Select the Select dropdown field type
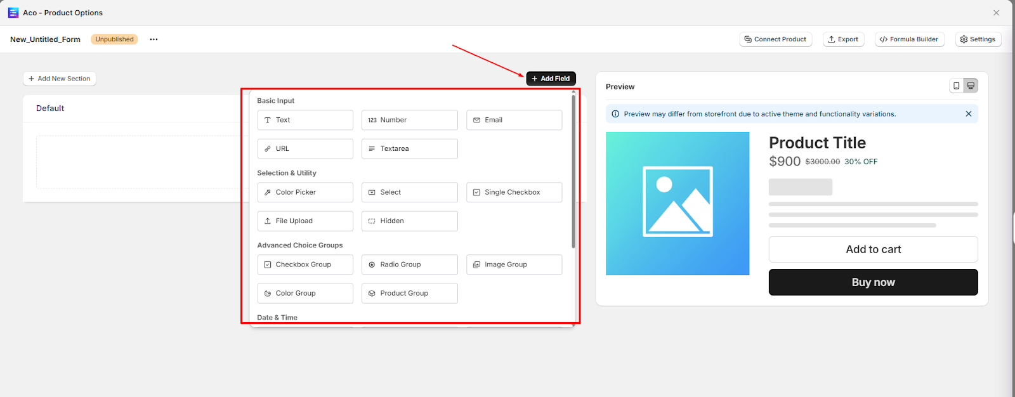Image resolution: width=1015 pixels, height=397 pixels. click(409, 192)
